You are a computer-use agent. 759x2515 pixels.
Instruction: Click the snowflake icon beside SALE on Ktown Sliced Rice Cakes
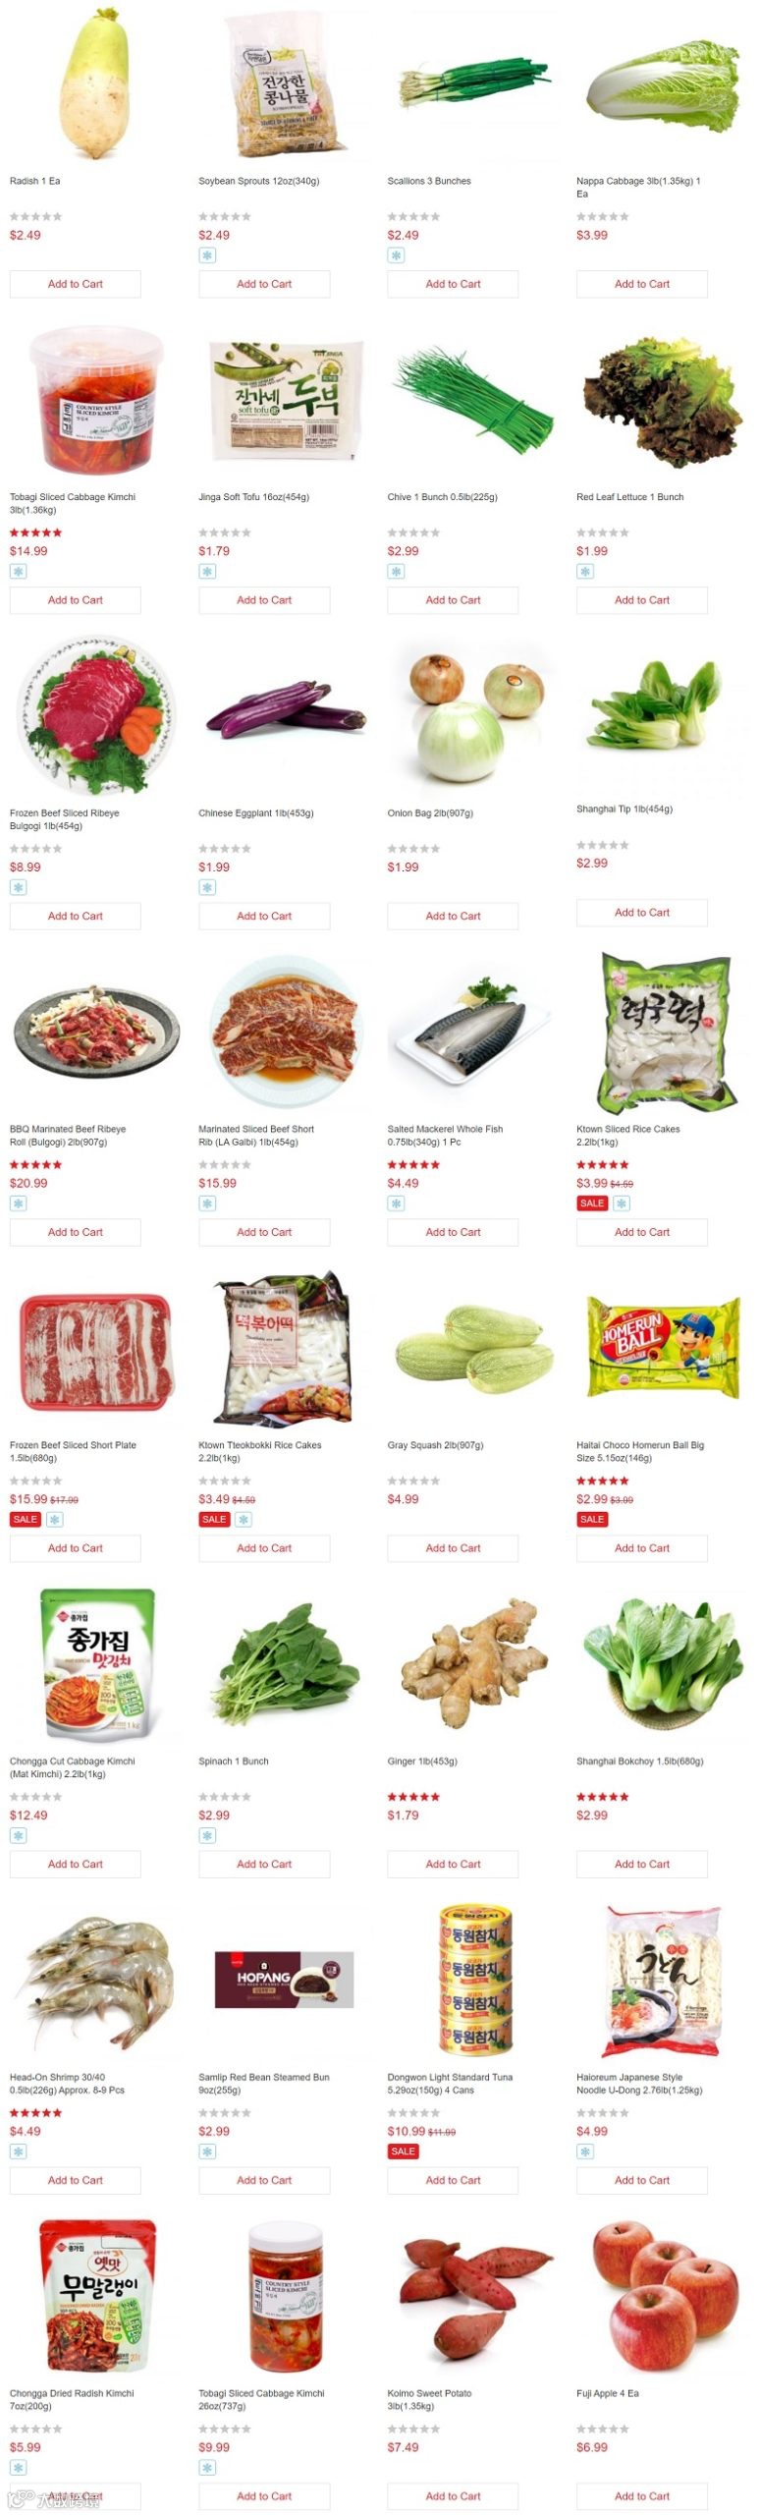622,1203
